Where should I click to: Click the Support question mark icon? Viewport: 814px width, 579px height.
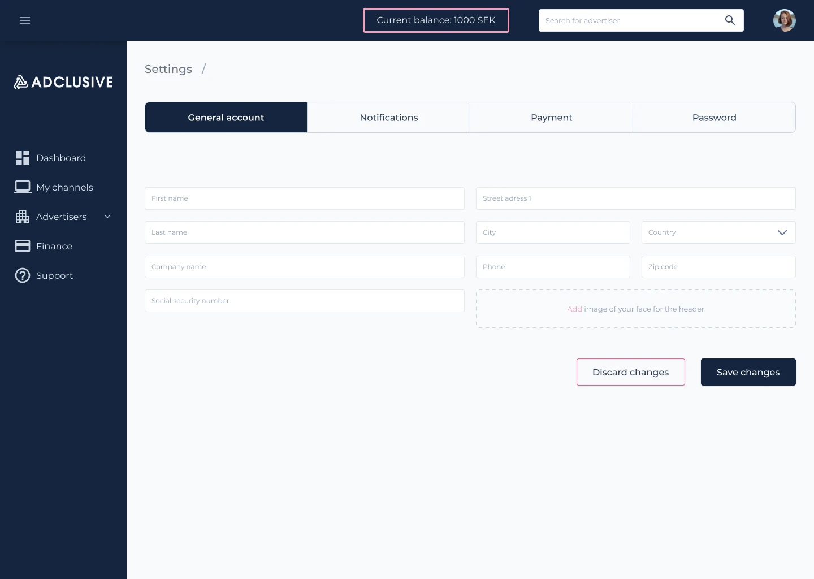(x=23, y=275)
